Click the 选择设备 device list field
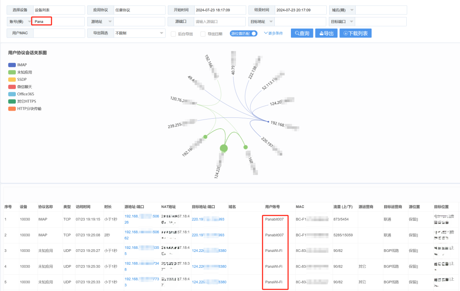The width and height of the screenshot is (460, 291). tap(59, 10)
